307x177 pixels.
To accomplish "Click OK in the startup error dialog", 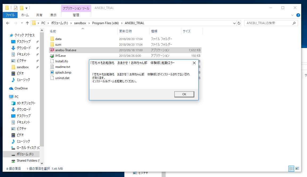I will pos(184,94).
